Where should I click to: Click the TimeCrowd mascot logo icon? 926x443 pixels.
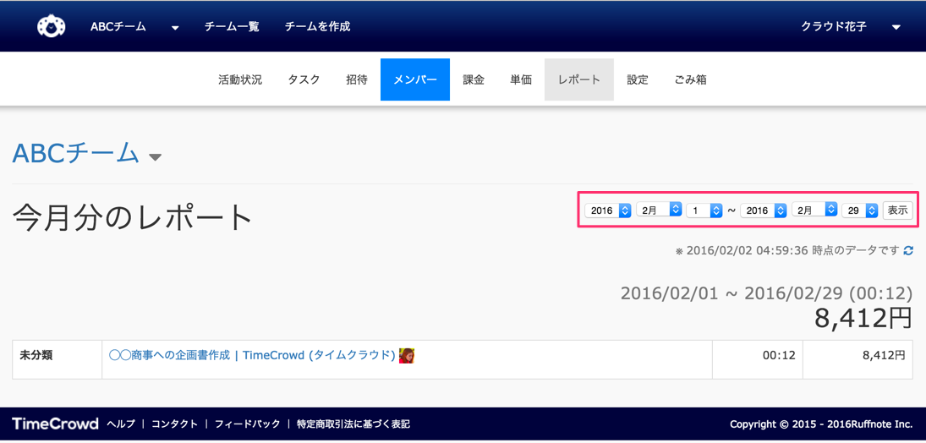click(52, 26)
